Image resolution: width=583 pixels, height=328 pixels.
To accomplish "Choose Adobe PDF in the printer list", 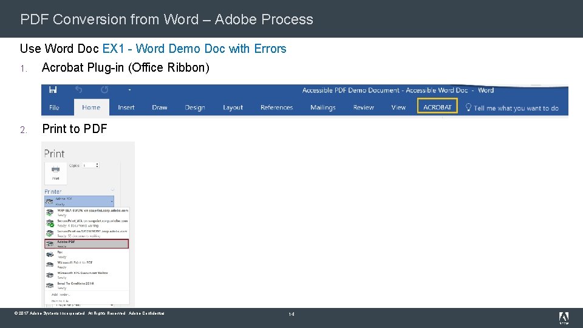I will (x=87, y=244).
